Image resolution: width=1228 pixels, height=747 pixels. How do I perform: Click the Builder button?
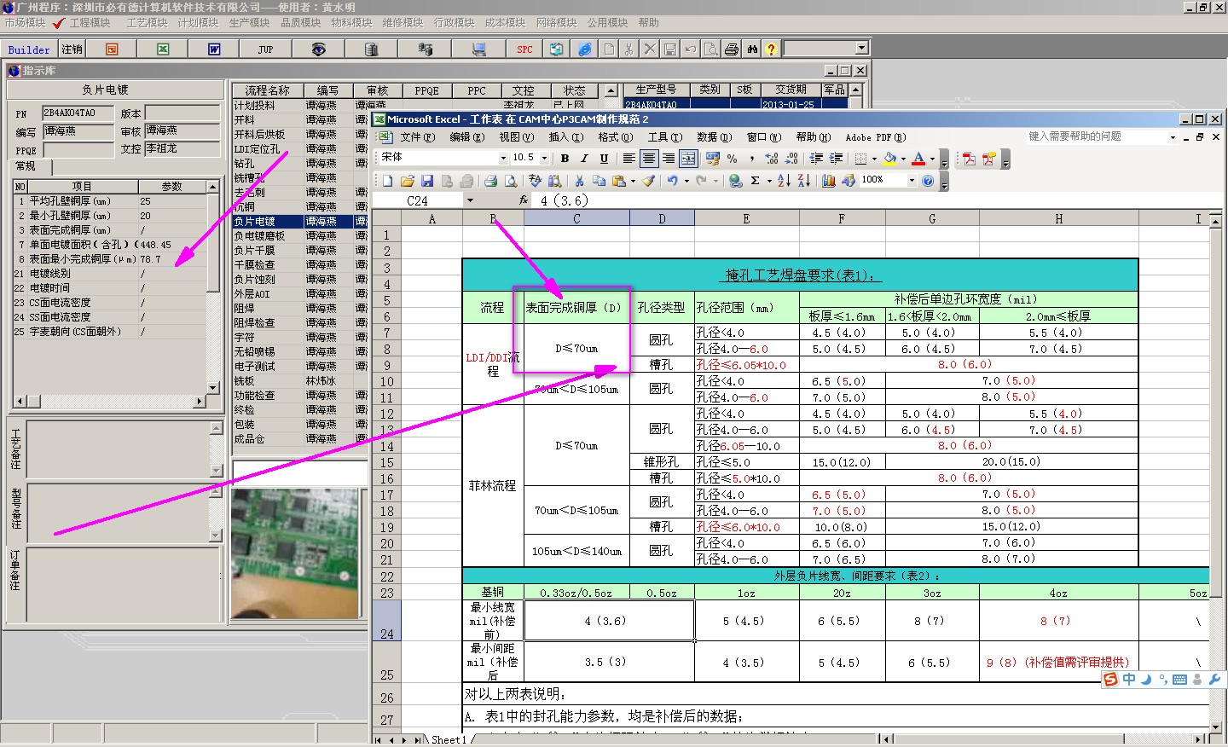[x=29, y=49]
